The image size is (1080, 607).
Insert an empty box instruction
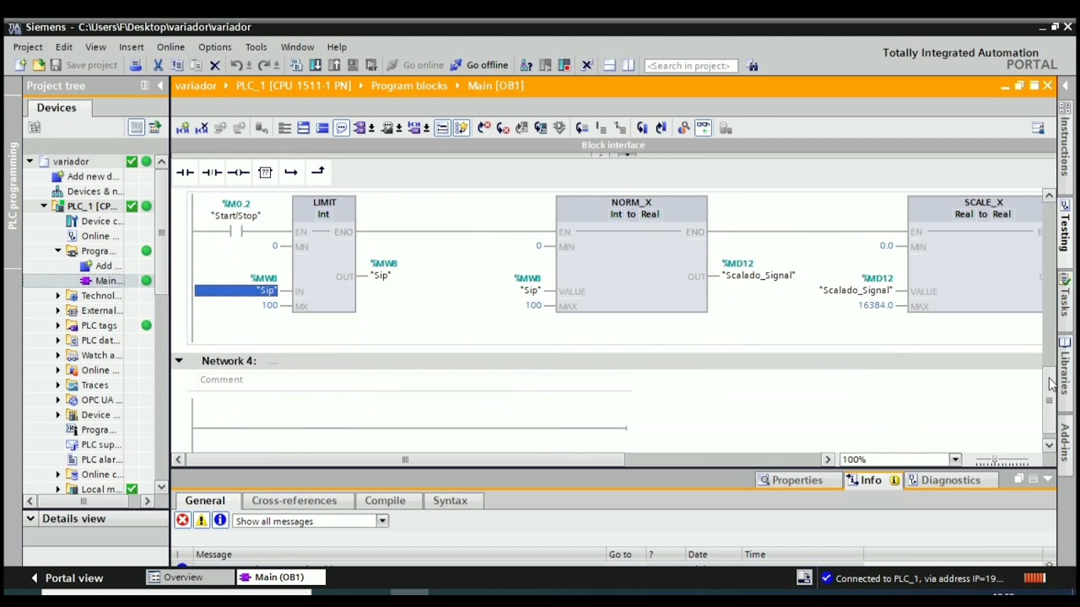click(x=265, y=172)
